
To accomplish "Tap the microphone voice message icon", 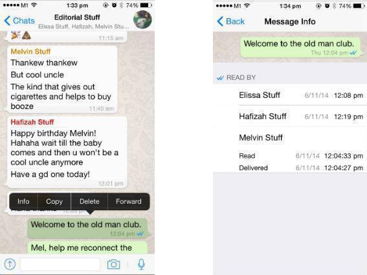I will click(141, 264).
